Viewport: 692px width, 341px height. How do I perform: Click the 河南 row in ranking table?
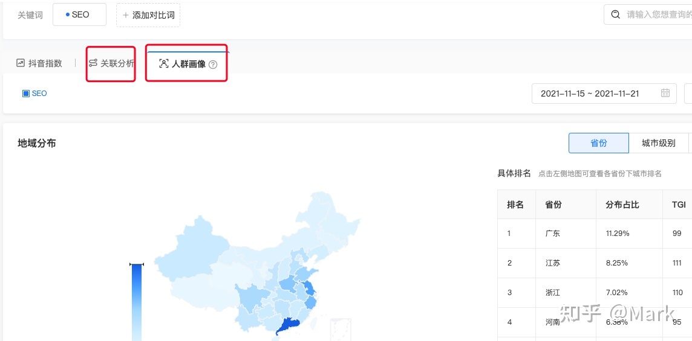595,322
